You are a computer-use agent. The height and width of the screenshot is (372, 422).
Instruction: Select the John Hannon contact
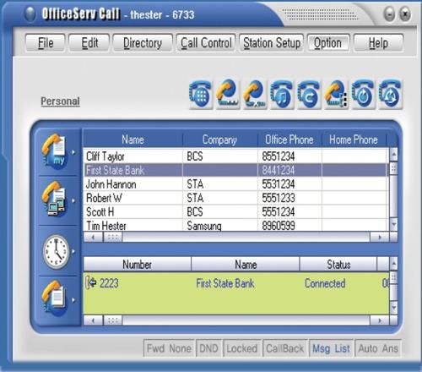235,184
